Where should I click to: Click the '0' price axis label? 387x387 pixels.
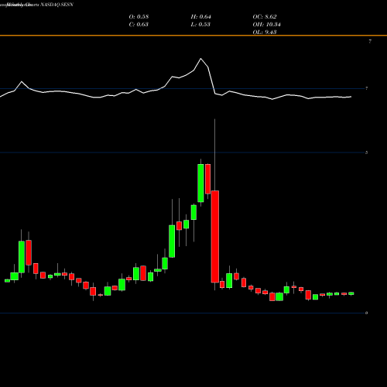pyautogui.click(x=366, y=313)
